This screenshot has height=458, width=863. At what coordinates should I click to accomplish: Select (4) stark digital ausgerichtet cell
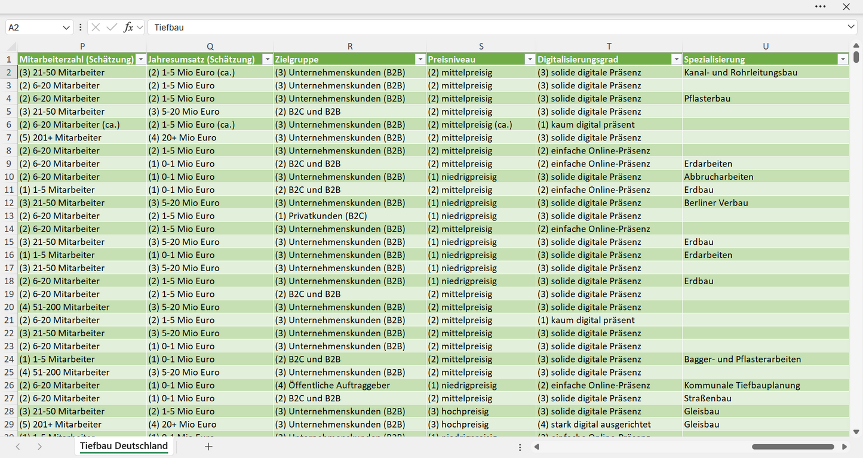click(609, 424)
